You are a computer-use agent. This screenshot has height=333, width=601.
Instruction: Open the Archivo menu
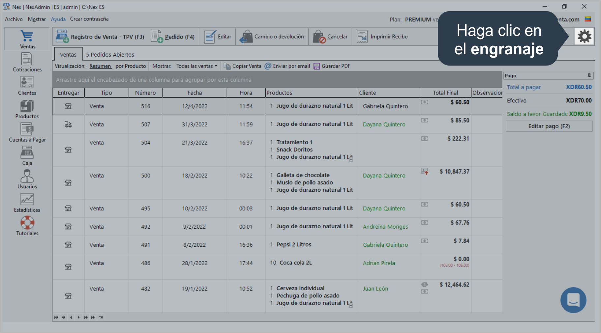[x=14, y=19]
